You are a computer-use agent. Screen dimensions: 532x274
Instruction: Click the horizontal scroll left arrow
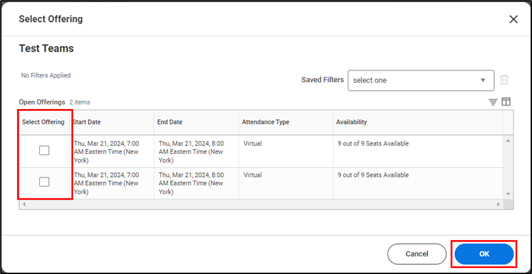click(24, 204)
